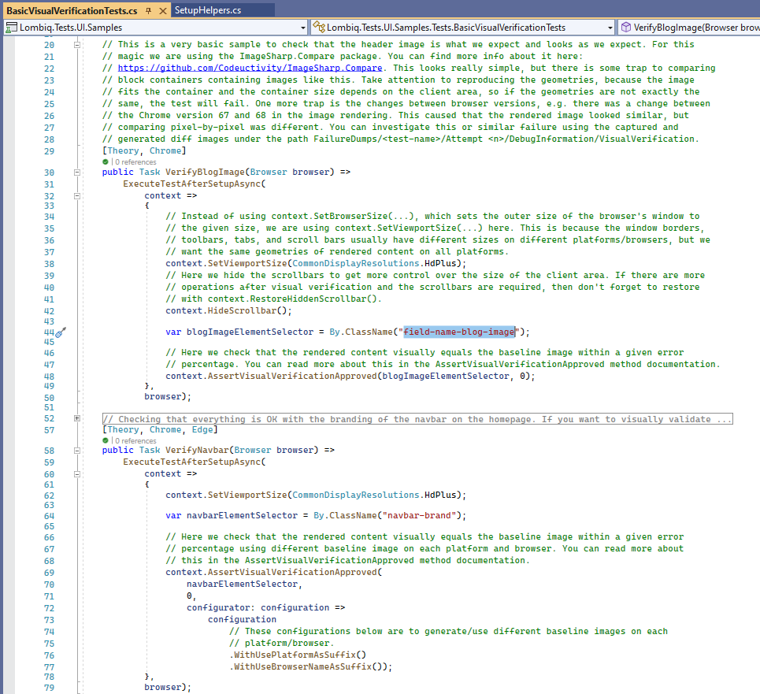Click the screwdriver quick actions icon on line 44
The height and width of the screenshot is (694, 760).
[61, 332]
